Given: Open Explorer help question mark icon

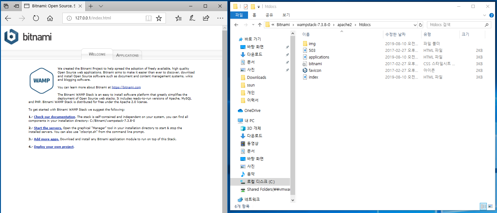Looking at the screenshot, I should point(492,15).
